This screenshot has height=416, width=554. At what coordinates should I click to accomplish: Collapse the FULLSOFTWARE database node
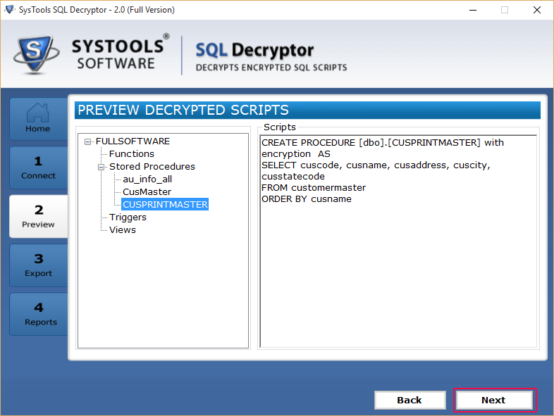pyautogui.click(x=87, y=142)
